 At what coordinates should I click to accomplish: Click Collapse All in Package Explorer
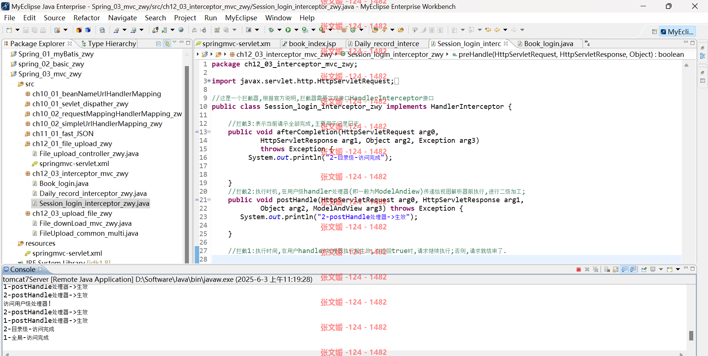[x=159, y=44]
